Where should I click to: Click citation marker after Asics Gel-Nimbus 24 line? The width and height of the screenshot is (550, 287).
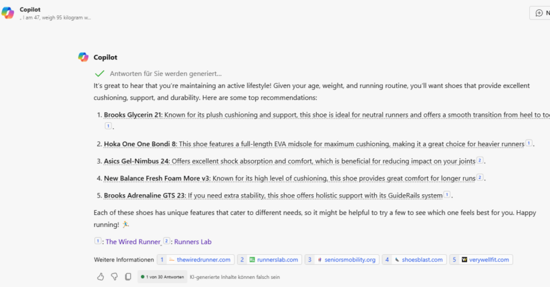click(480, 161)
